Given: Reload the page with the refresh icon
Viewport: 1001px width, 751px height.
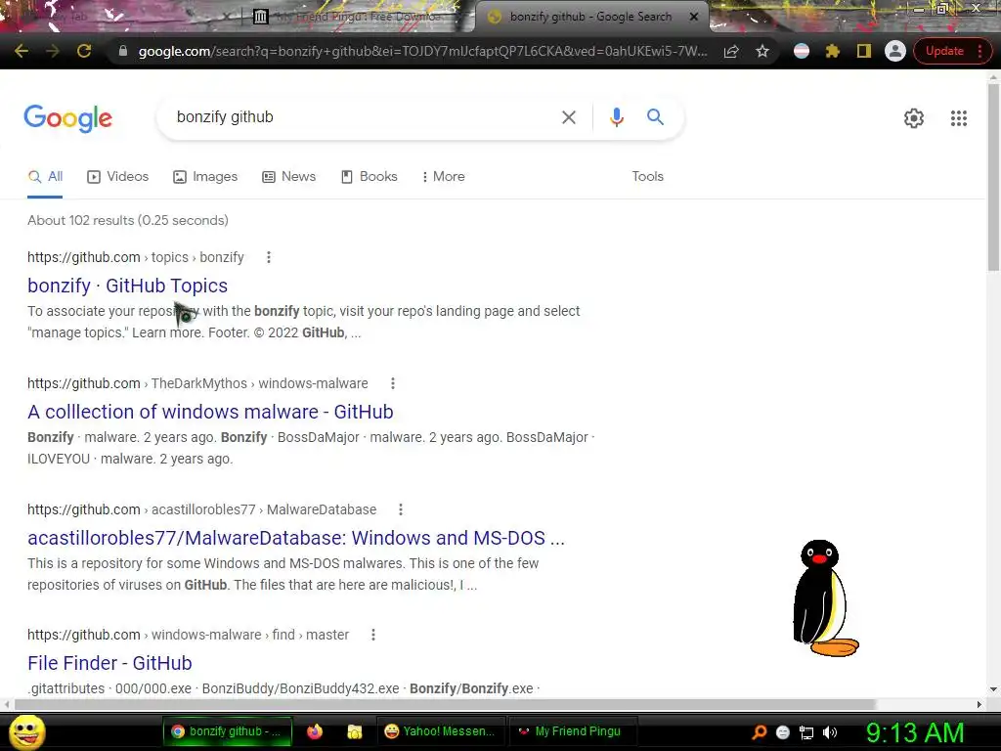Looking at the screenshot, I should point(84,51).
